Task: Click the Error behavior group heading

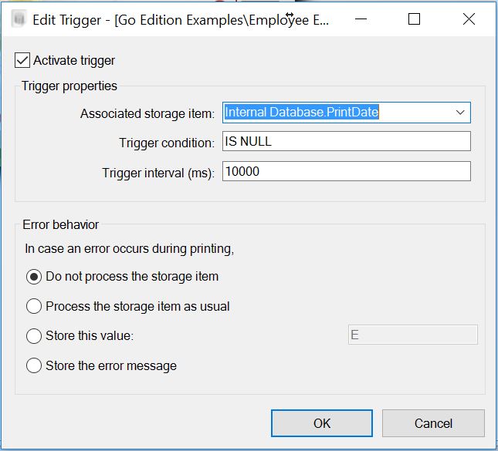Action: pos(61,224)
